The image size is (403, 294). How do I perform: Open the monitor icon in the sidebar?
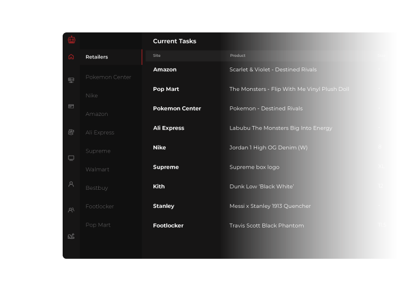(x=71, y=158)
